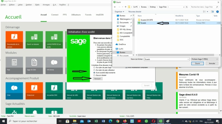Open the Gestion menu

tap(29, 5)
